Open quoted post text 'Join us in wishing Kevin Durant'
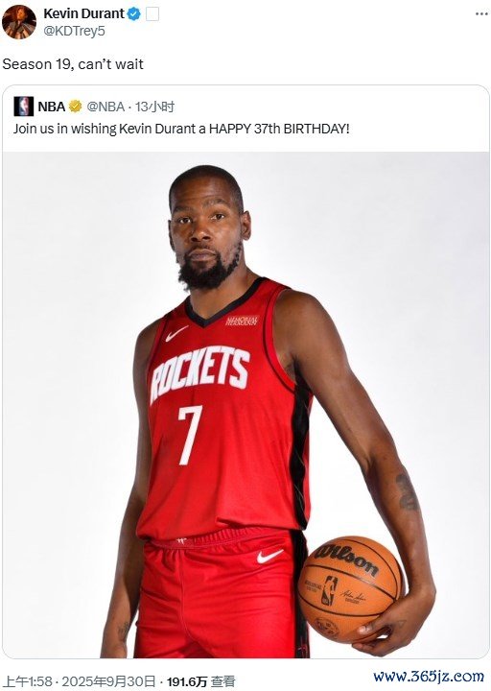 (x=181, y=129)
